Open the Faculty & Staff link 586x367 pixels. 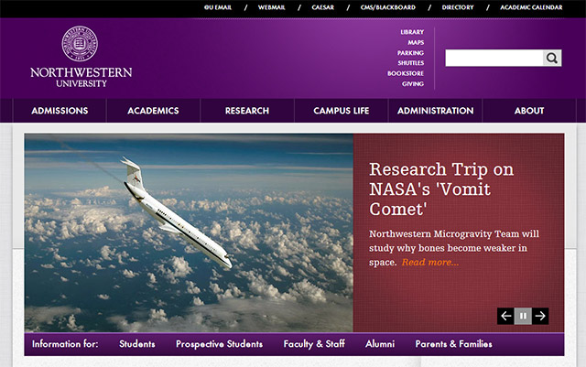pos(314,344)
